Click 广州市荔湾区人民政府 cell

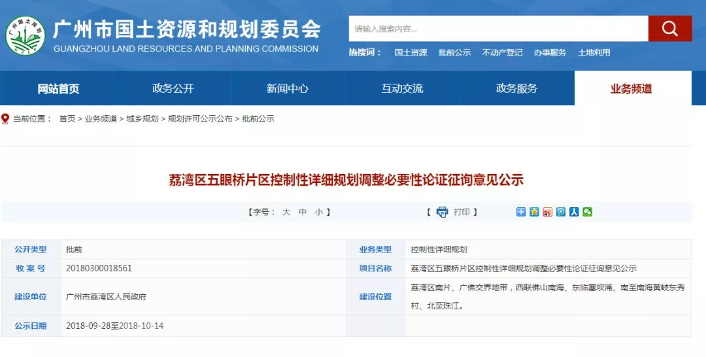point(106,297)
